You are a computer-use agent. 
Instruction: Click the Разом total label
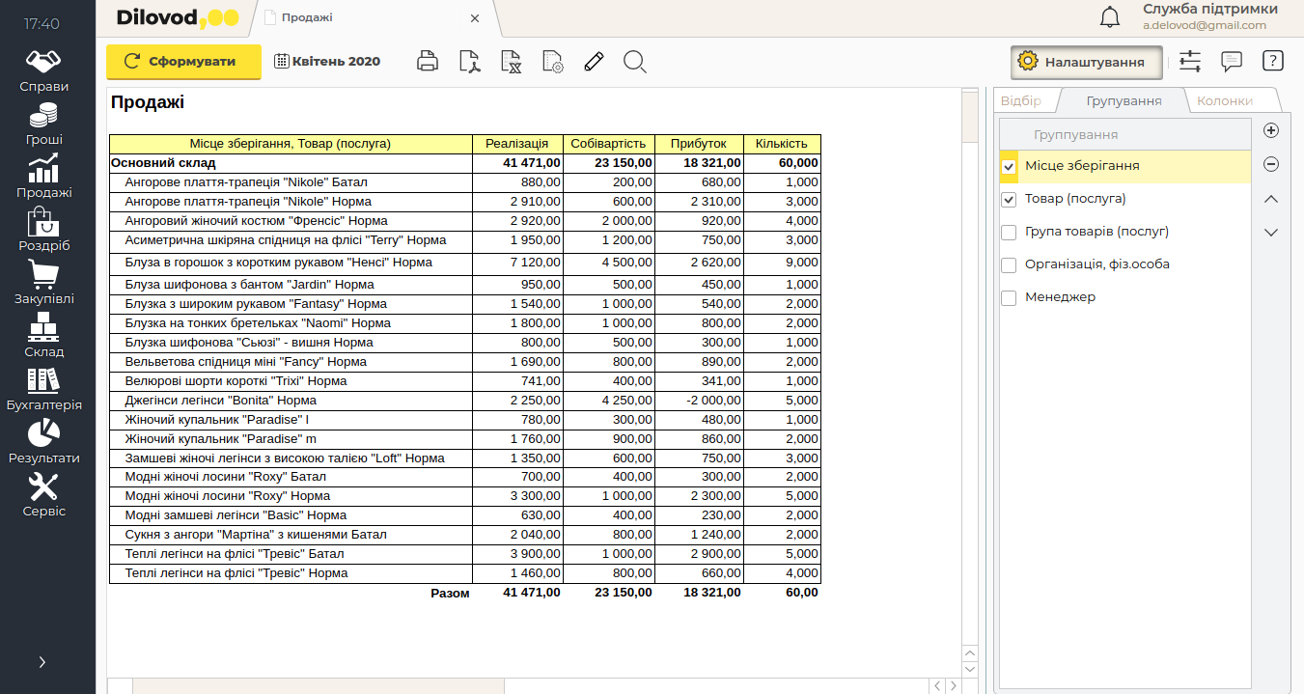click(x=450, y=593)
